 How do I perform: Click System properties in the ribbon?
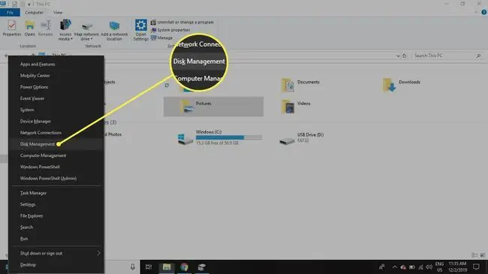point(170,30)
